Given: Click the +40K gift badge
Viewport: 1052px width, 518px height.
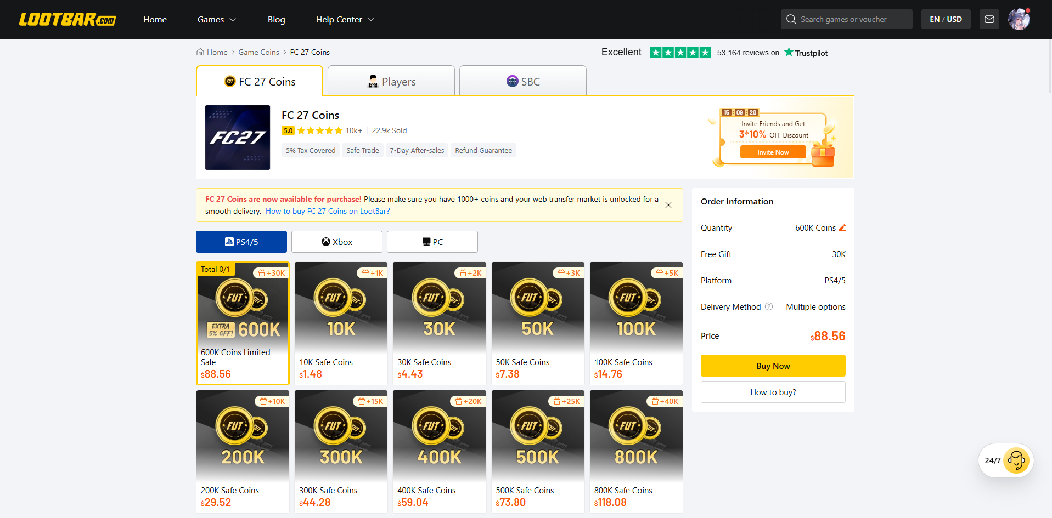Looking at the screenshot, I should (x=665, y=401).
